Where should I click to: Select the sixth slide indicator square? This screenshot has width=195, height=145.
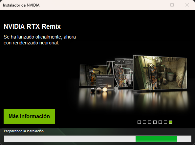point(165,122)
